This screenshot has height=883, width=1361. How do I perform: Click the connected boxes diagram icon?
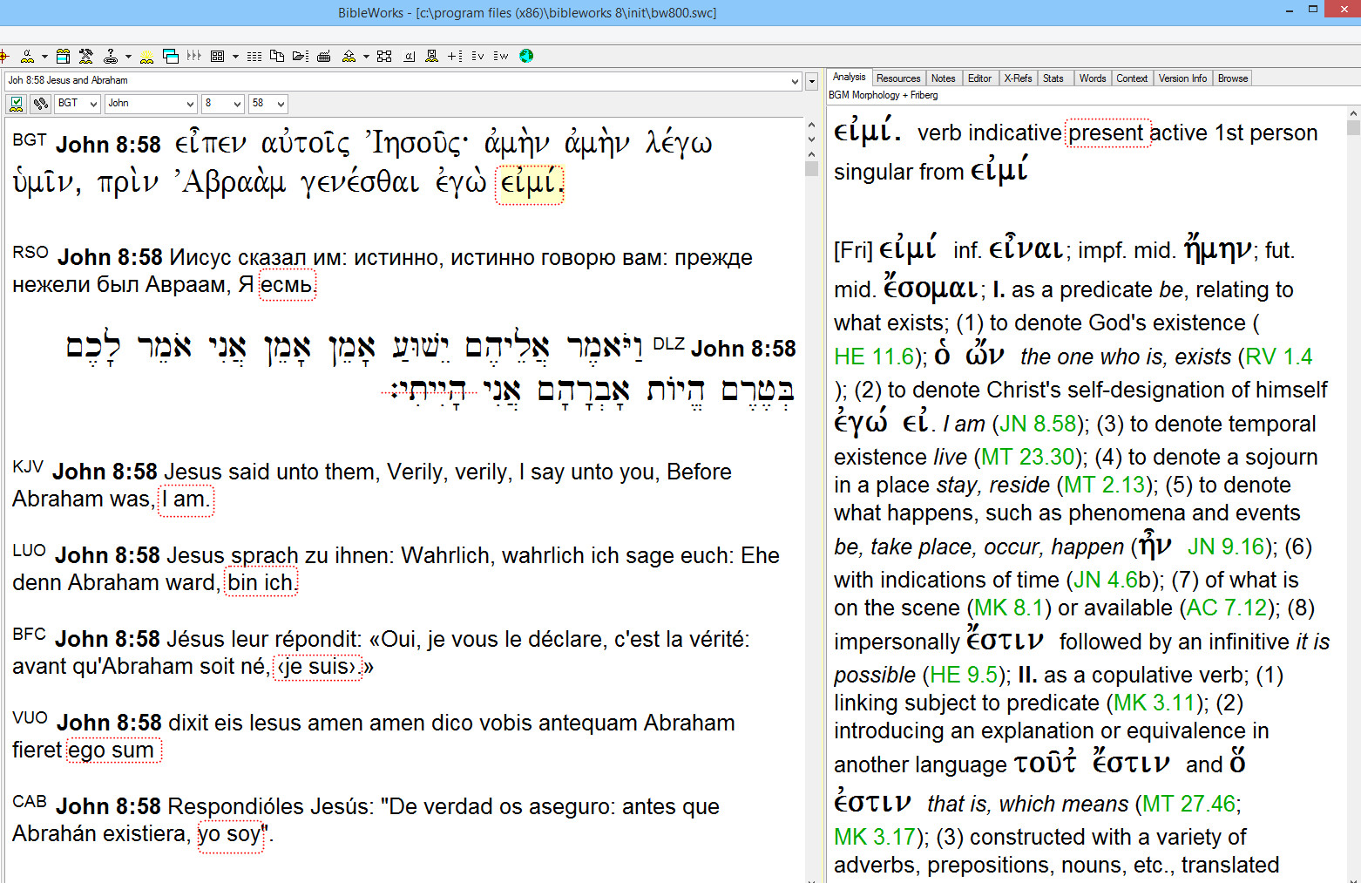(x=384, y=57)
